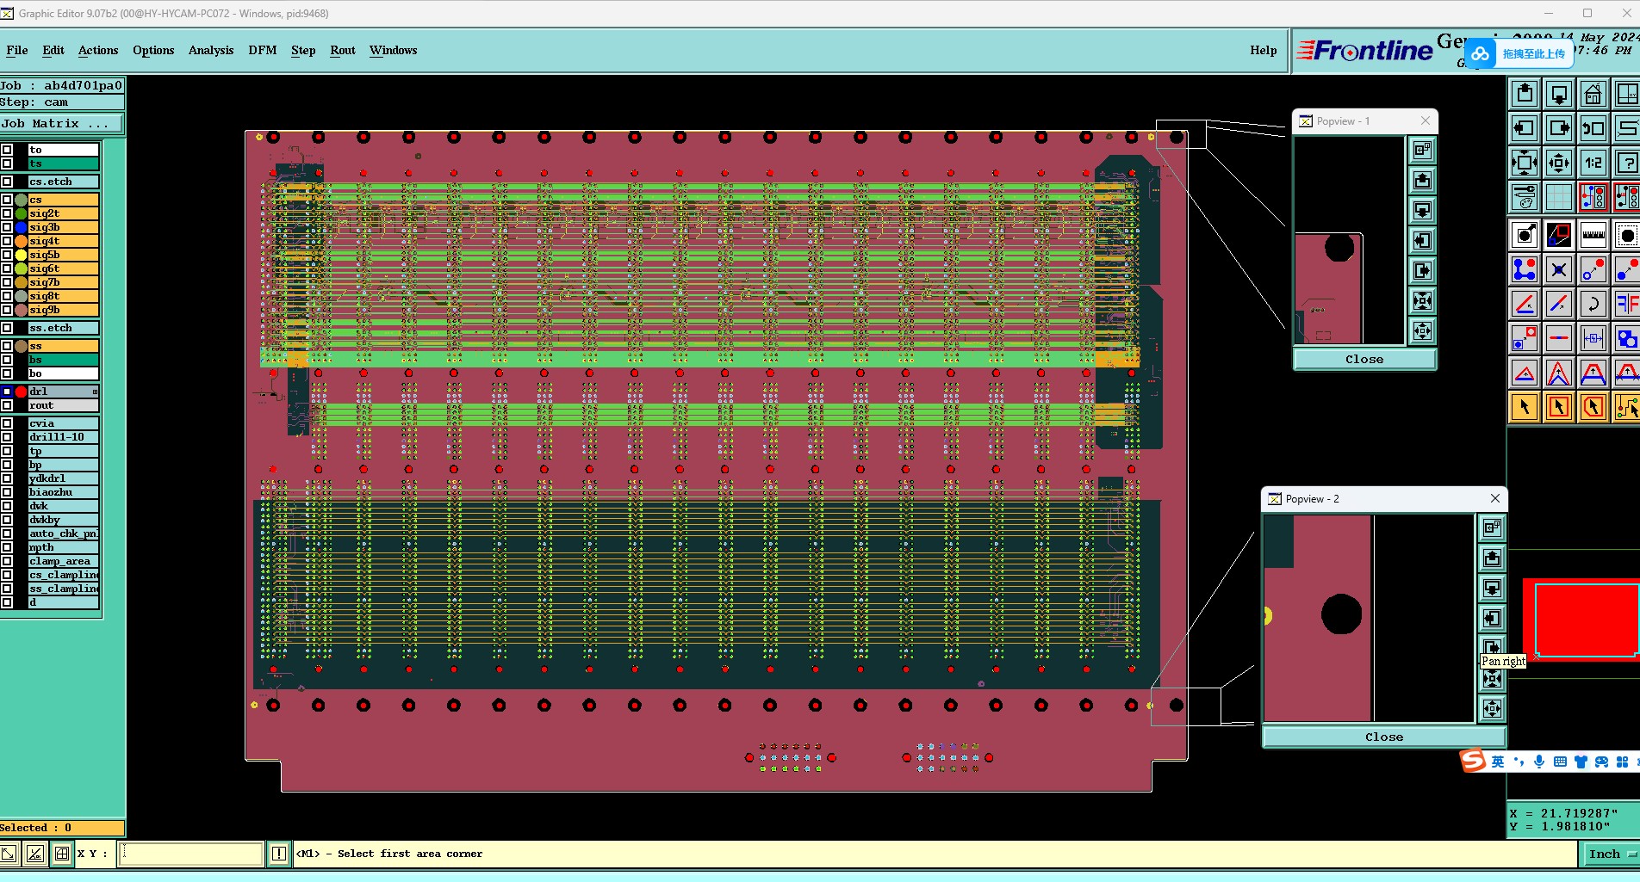The height and width of the screenshot is (882, 1640).
Task: Toggle the checkbox for layer npth
Action: [7, 547]
